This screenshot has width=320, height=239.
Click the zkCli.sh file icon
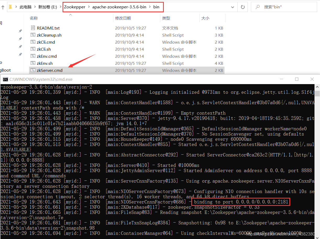coord(33,49)
